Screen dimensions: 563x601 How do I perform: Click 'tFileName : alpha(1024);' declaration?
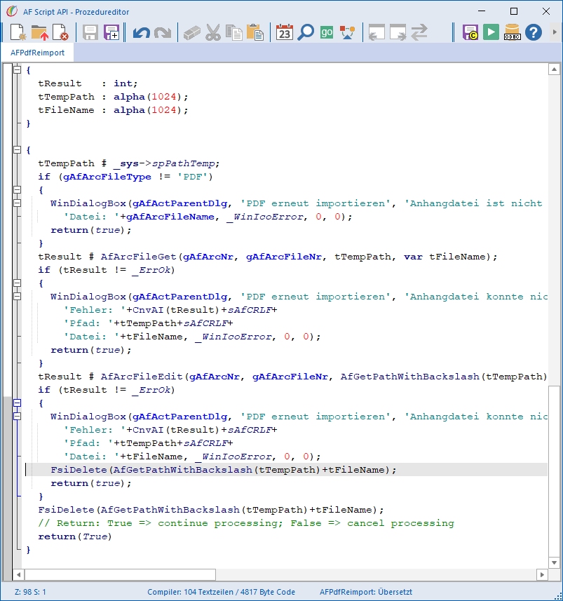pos(113,110)
